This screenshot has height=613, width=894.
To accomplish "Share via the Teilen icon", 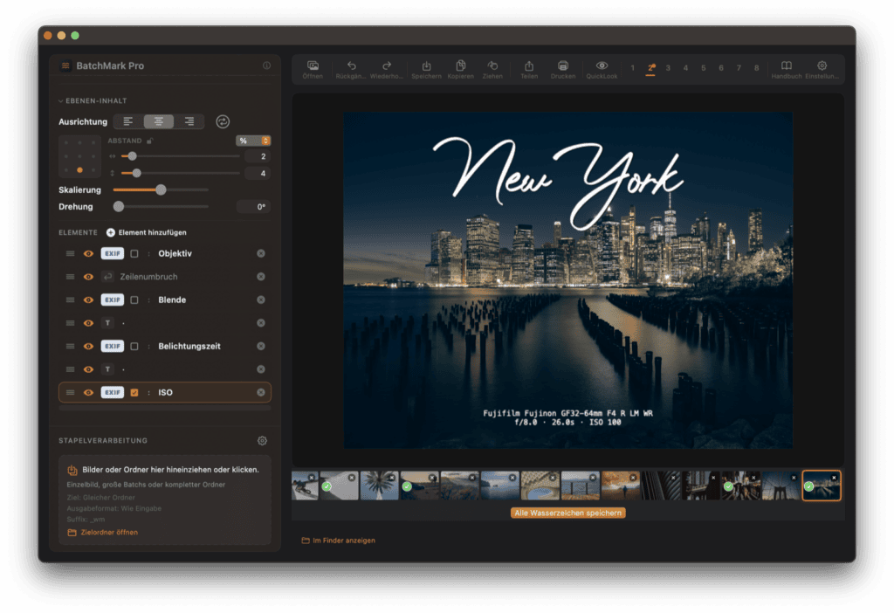I will point(529,69).
